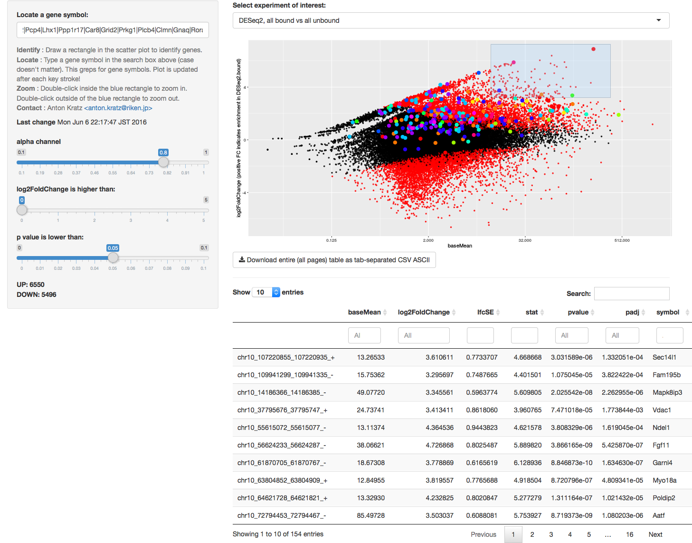Click the Ndel1 symbol cell
692x543 pixels.
pyautogui.click(x=661, y=428)
